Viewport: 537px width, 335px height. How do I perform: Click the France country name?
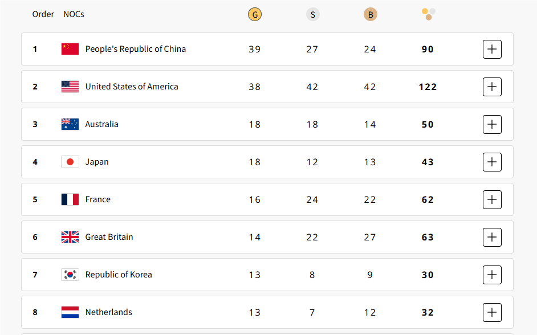pyautogui.click(x=98, y=199)
